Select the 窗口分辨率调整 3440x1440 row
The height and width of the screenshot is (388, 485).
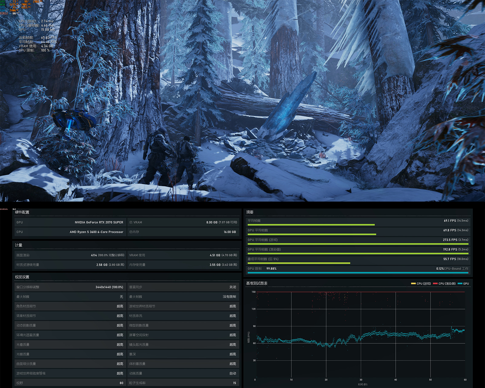click(70, 287)
